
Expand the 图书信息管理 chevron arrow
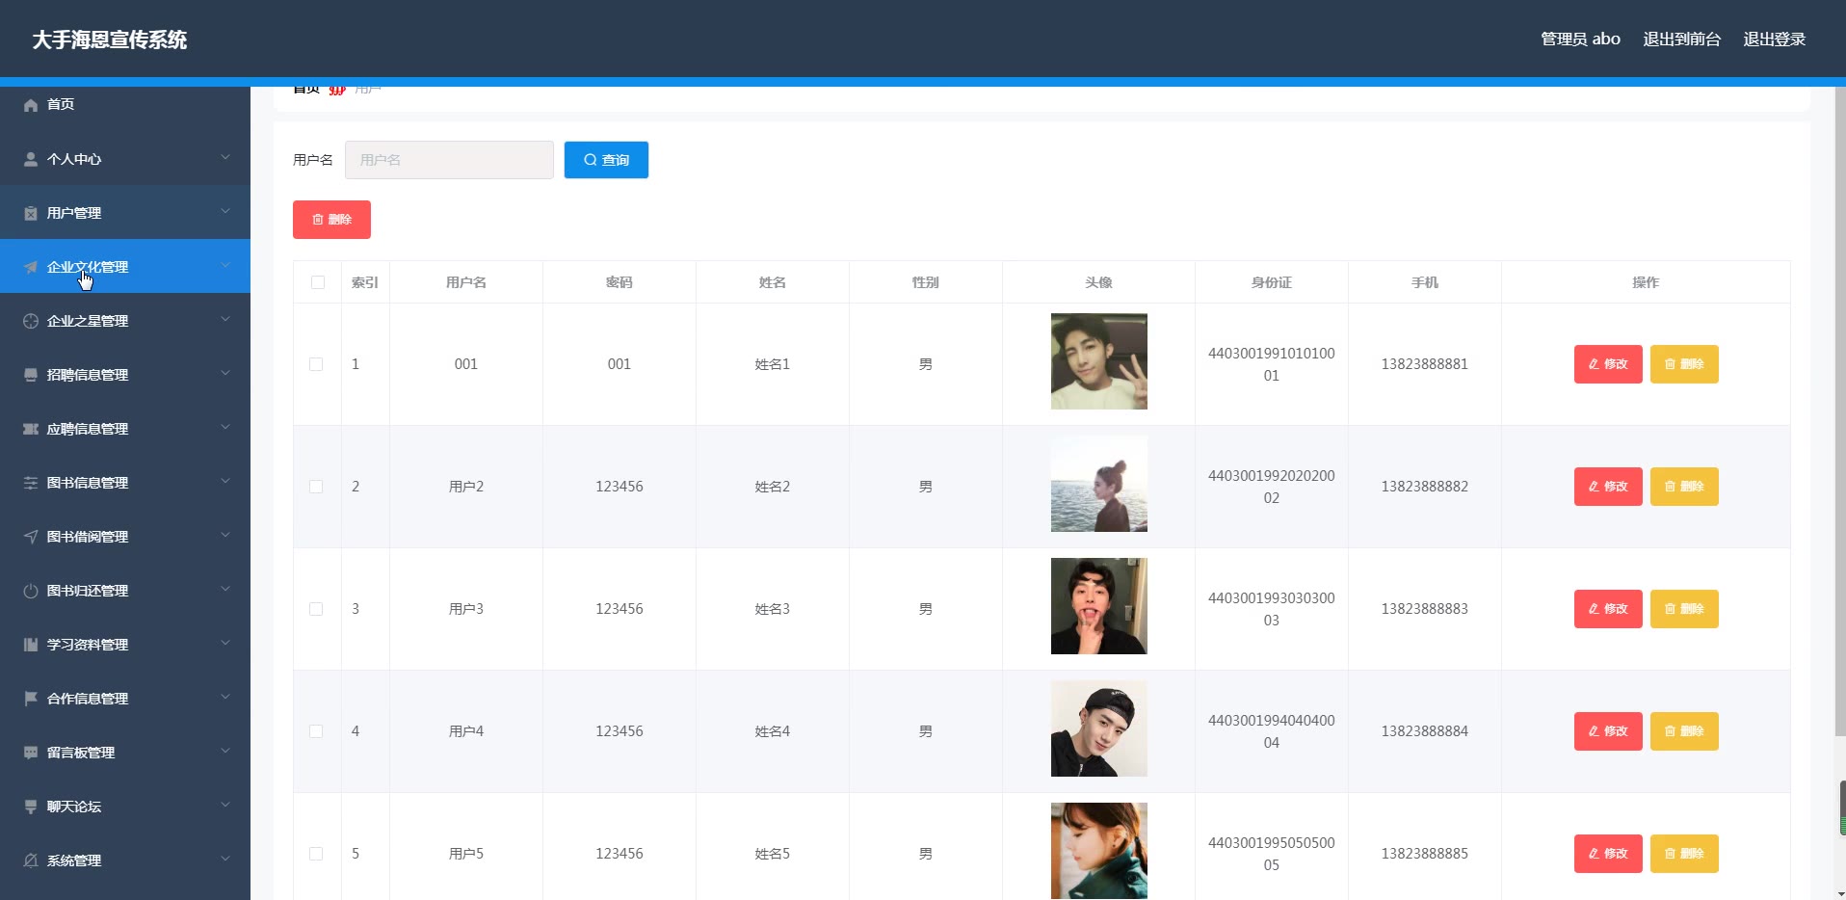tap(225, 481)
